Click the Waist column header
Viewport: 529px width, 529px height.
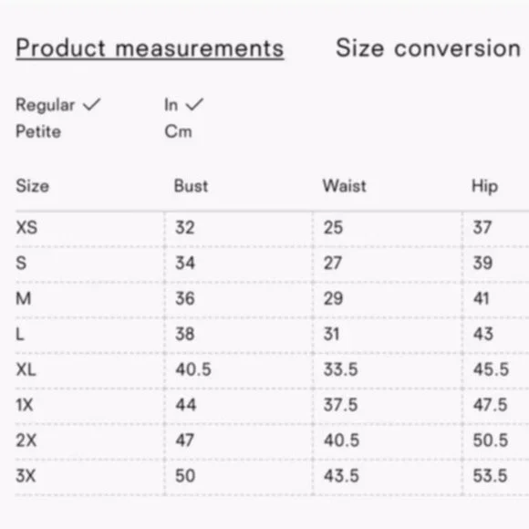pos(345,186)
